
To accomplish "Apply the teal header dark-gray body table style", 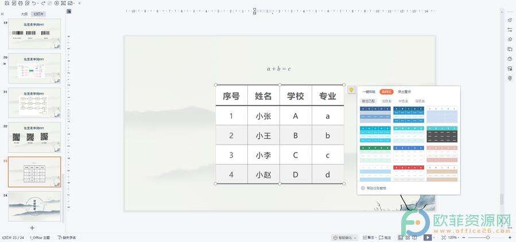I will click(x=442, y=134).
